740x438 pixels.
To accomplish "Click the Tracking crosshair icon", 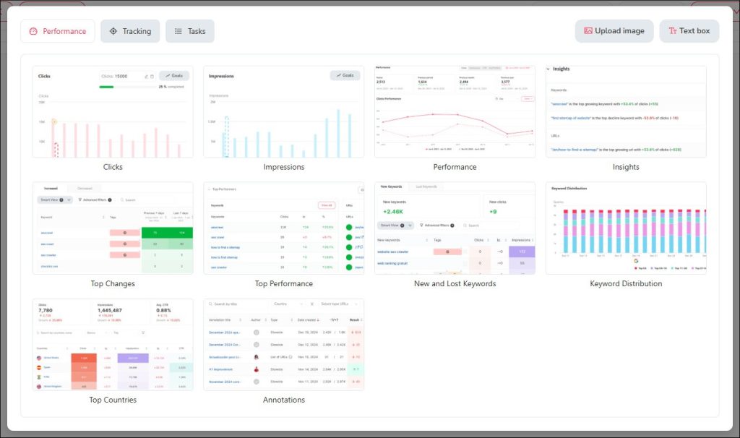I will 112,31.
